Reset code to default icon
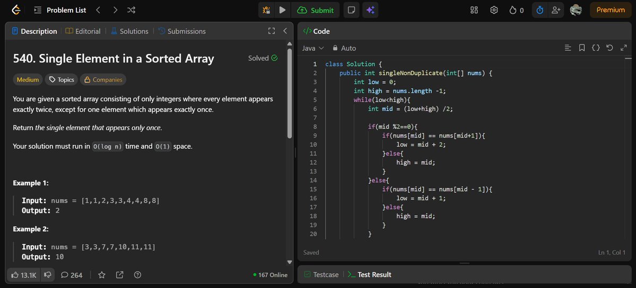 (609, 48)
